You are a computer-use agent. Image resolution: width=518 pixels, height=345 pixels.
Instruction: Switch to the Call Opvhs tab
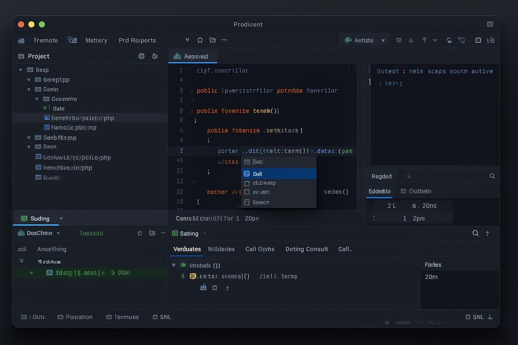[x=260, y=249]
